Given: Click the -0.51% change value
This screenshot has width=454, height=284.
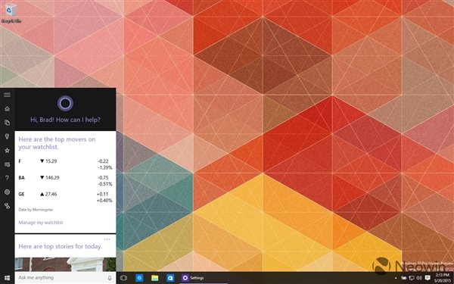Looking at the screenshot, I should pyautogui.click(x=105, y=184).
